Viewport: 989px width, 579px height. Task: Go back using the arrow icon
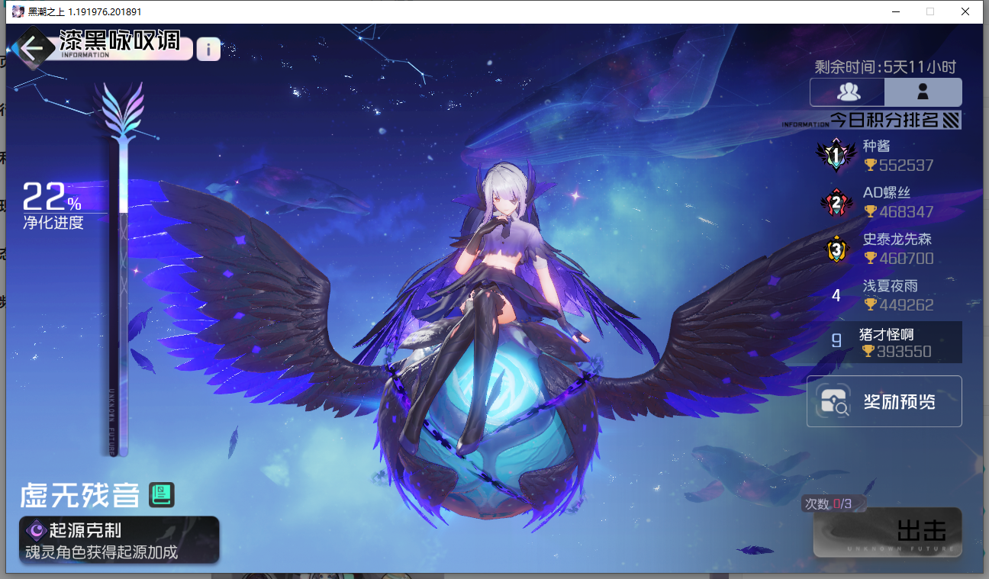[31, 49]
